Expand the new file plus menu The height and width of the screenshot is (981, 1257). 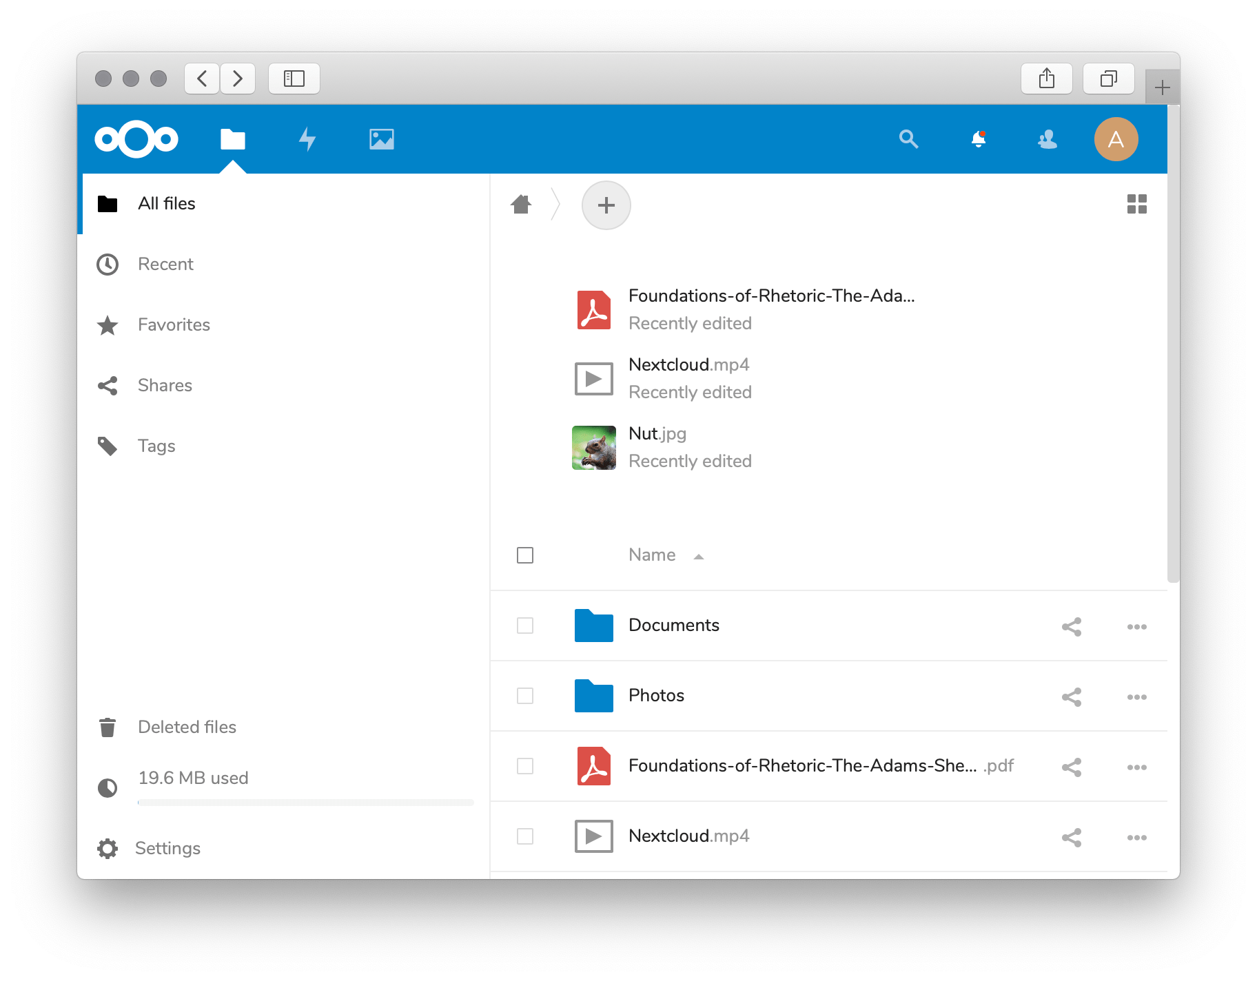pos(606,205)
